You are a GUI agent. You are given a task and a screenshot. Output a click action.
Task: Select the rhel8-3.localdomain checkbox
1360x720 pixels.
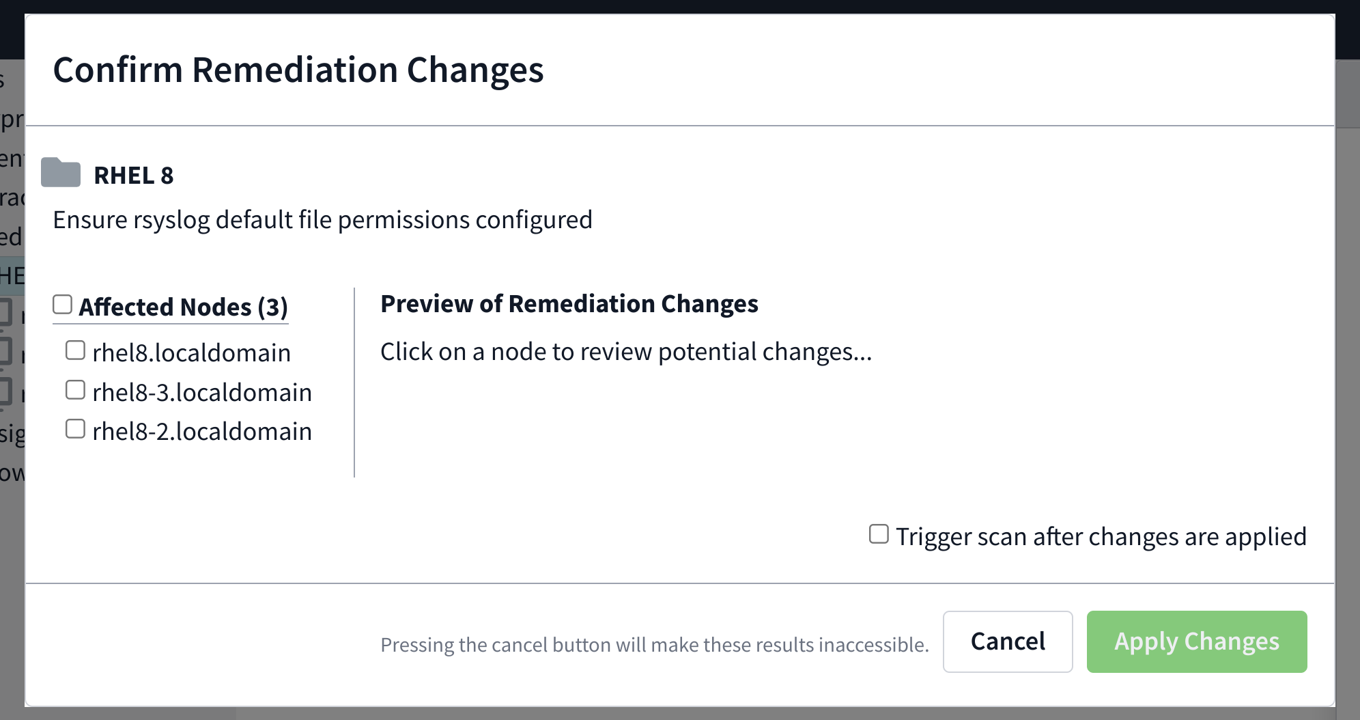[75, 390]
